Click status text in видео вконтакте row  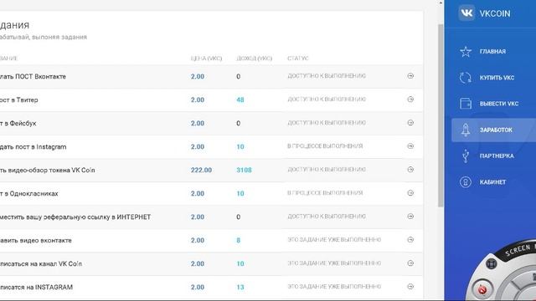pyautogui.click(x=334, y=240)
